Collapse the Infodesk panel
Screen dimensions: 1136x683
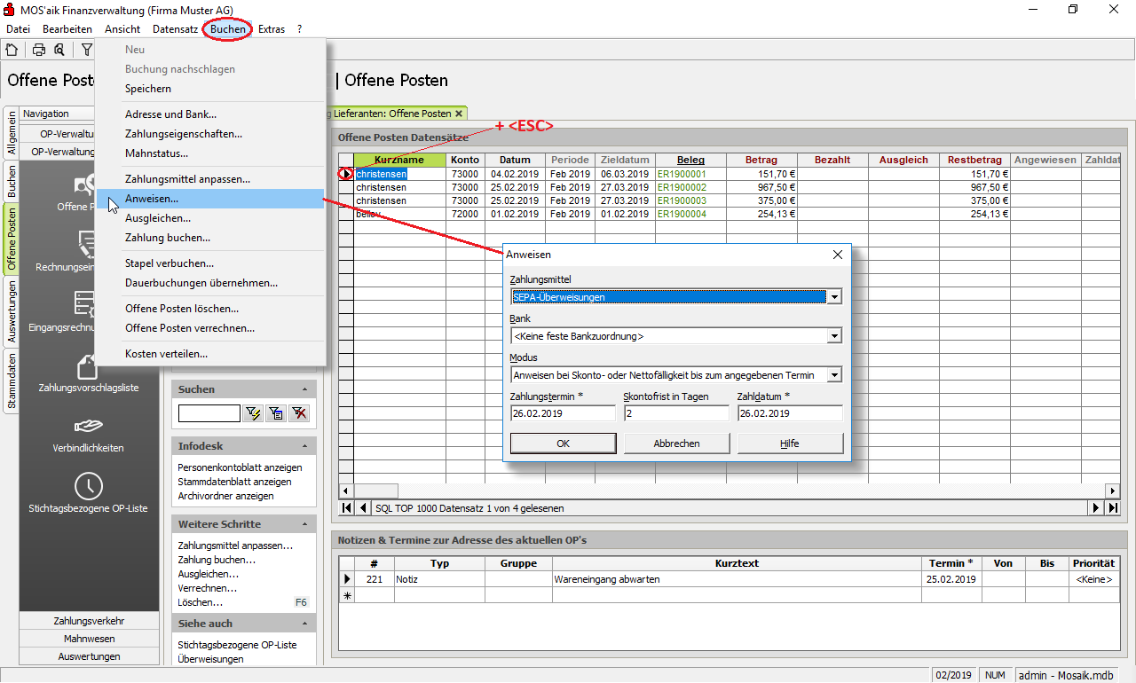(304, 446)
